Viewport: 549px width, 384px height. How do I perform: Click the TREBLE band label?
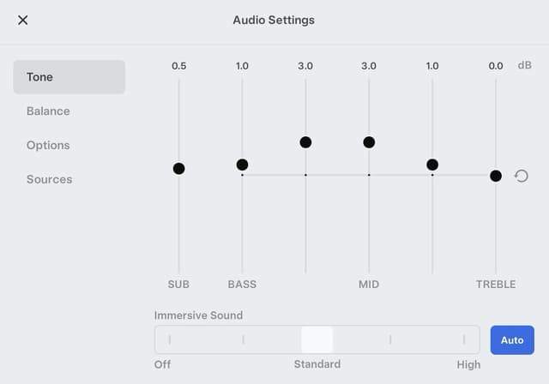(x=496, y=284)
